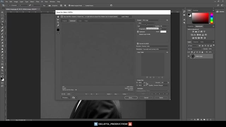This screenshot has width=226, height=127.
Task: Toggle Content-Aware checkbox in options bar
Action: click(x=84, y=6)
